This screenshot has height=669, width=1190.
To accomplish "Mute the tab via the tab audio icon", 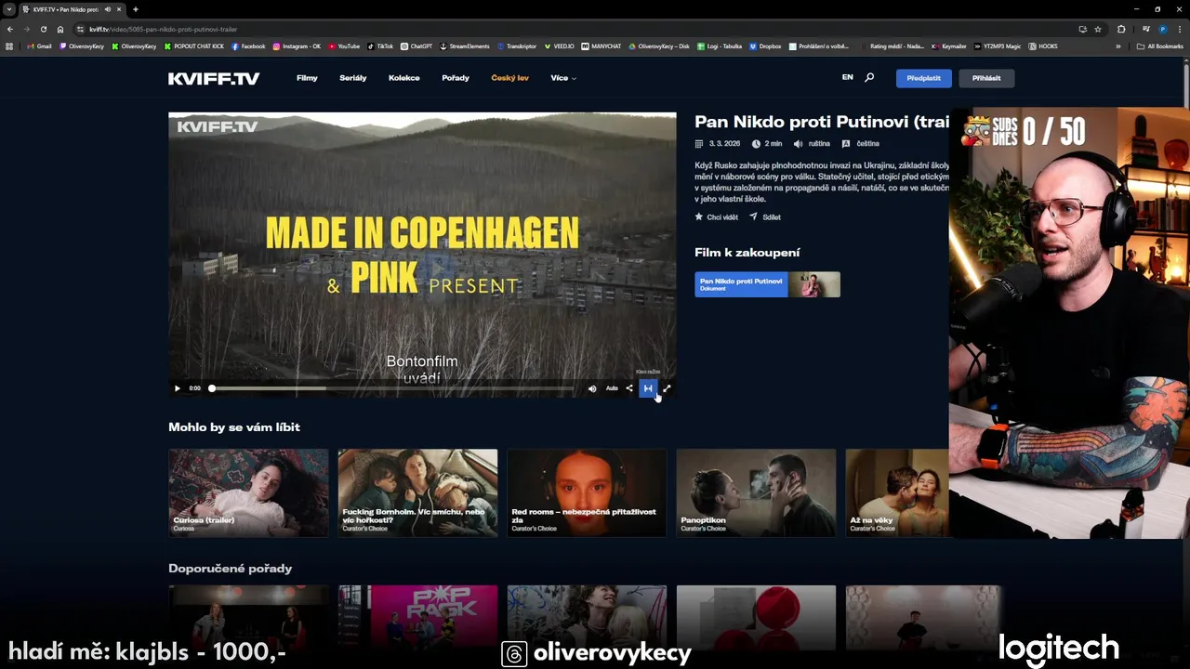I will tap(108, 9).
